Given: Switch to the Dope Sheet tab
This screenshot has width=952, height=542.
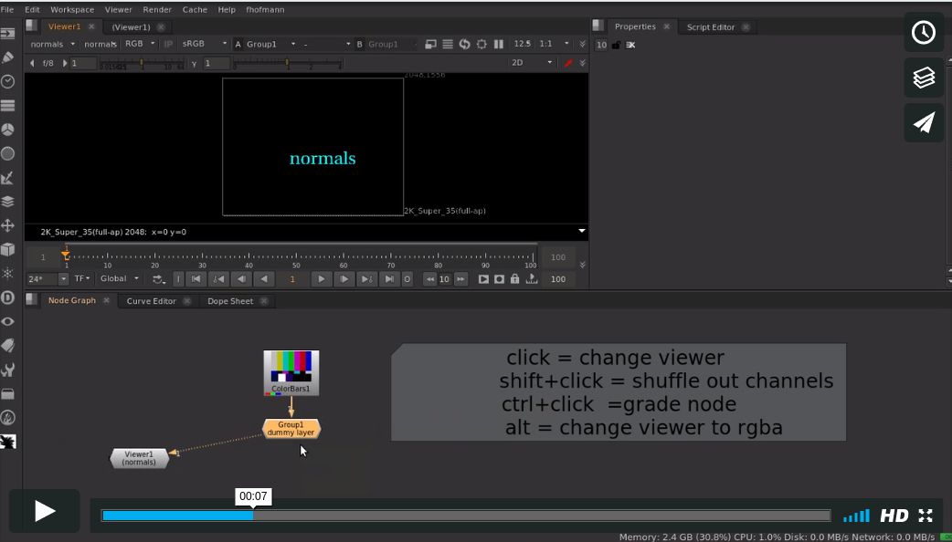Looking at the screenshot, I should [x=231, y=300].
